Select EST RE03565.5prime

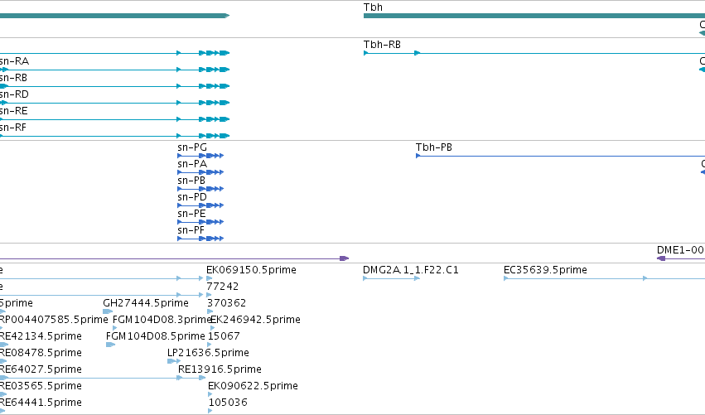pyautogui.click(x=41, y=386)
